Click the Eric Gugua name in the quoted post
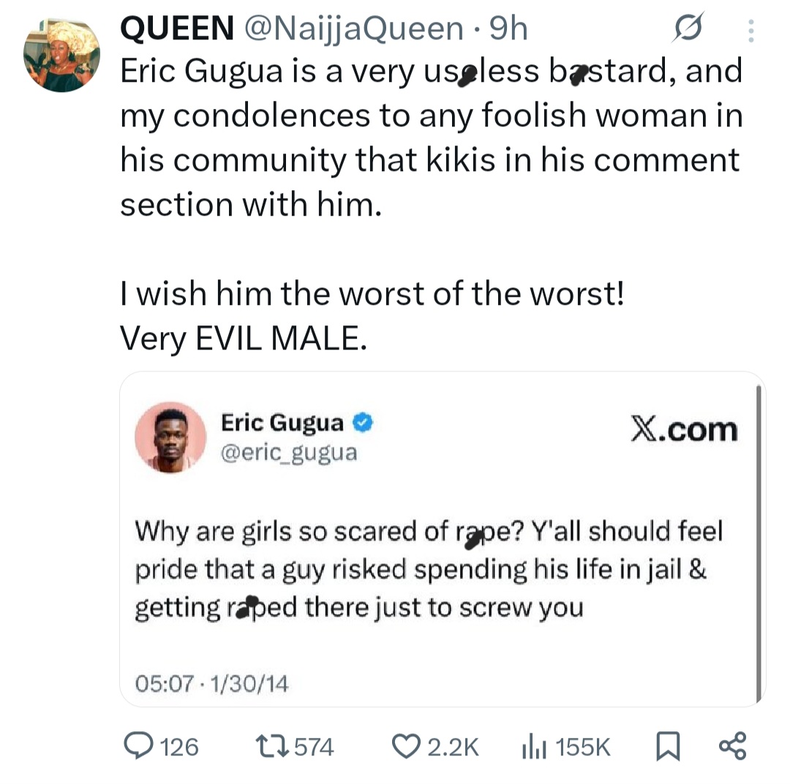Viewport: 790px width, 784px height. pos(282,423)
